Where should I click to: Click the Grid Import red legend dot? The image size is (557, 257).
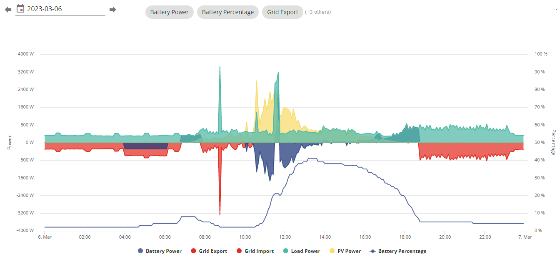coord(239,251)
